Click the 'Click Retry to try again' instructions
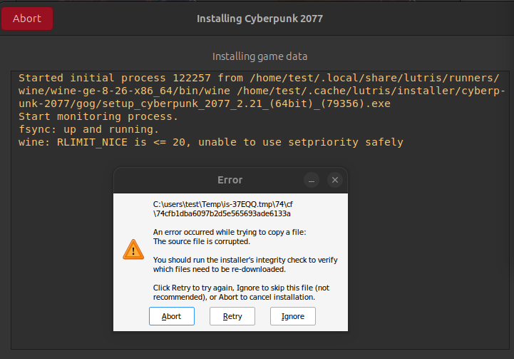514x359 pixels. coord(234,292)
